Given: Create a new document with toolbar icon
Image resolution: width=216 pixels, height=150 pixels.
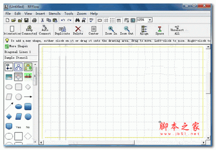Looking at the screenshot, I should [x=8, y=20].
